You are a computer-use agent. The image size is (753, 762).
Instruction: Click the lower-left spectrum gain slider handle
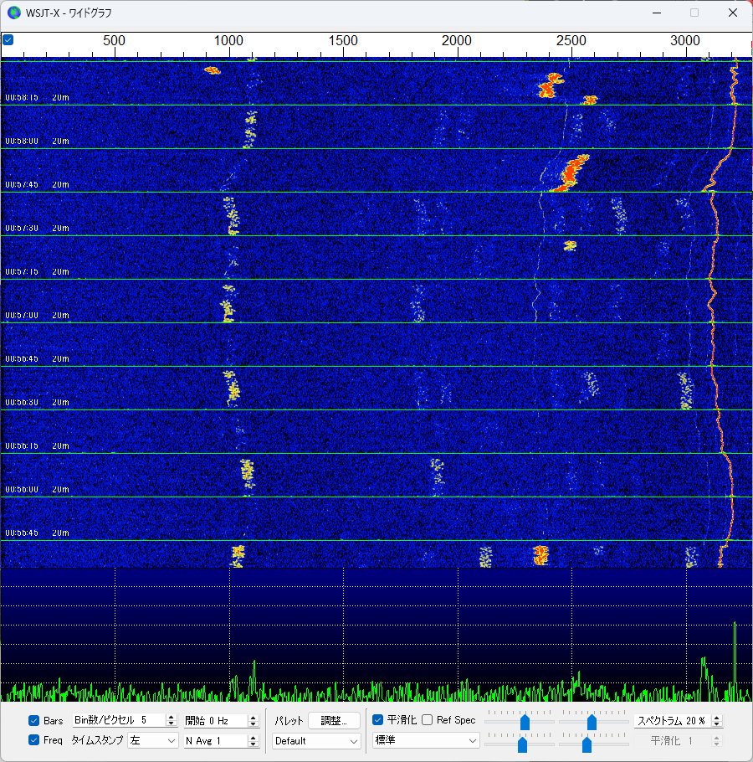click(x=522, y=744)
